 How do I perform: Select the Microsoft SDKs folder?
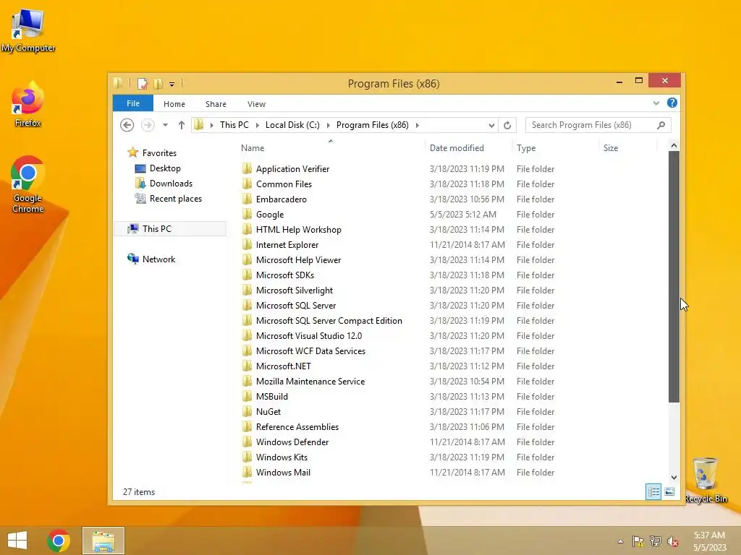[284, 275]
